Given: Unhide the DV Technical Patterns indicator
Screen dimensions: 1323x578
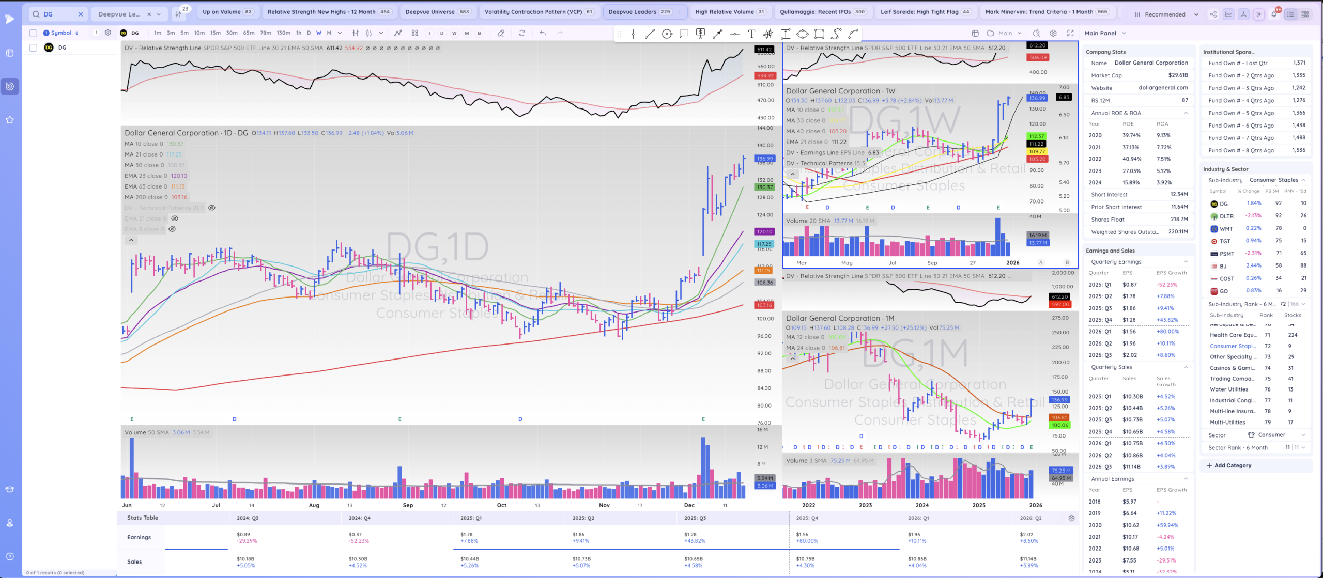Looking at the screenshot, I should point(211,208).
